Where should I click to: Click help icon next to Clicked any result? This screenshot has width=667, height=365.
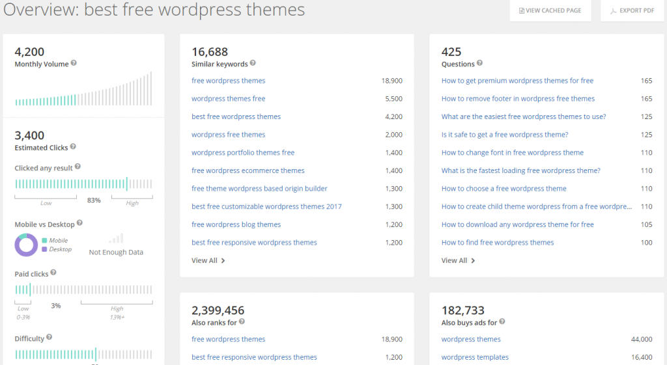(x=78, y=167)
